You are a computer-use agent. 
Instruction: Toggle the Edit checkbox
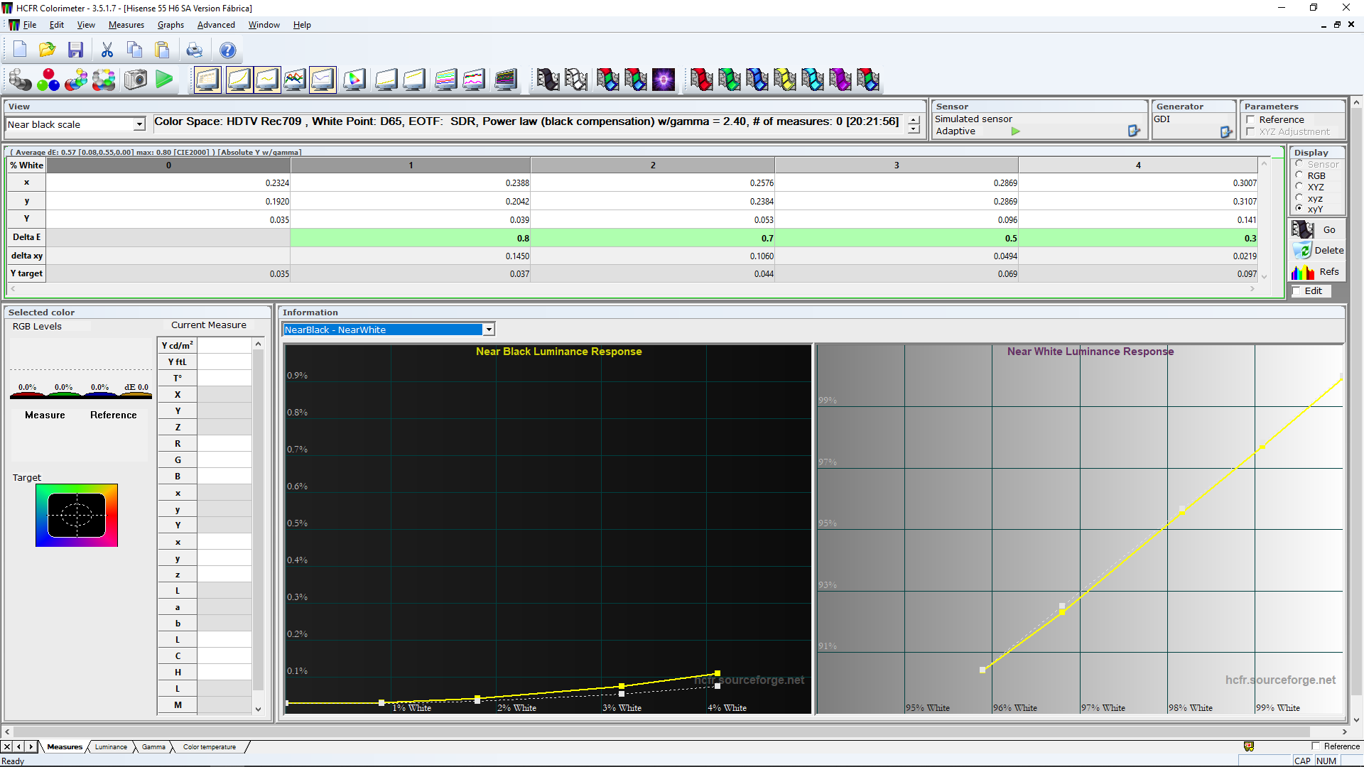coord(1297,290)
